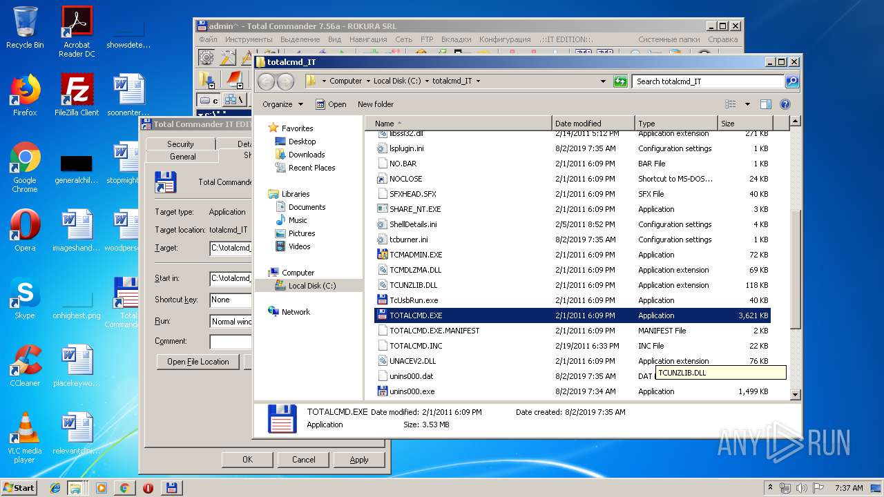Launch Acrobat Reader DC from desktop

[77, 32]
